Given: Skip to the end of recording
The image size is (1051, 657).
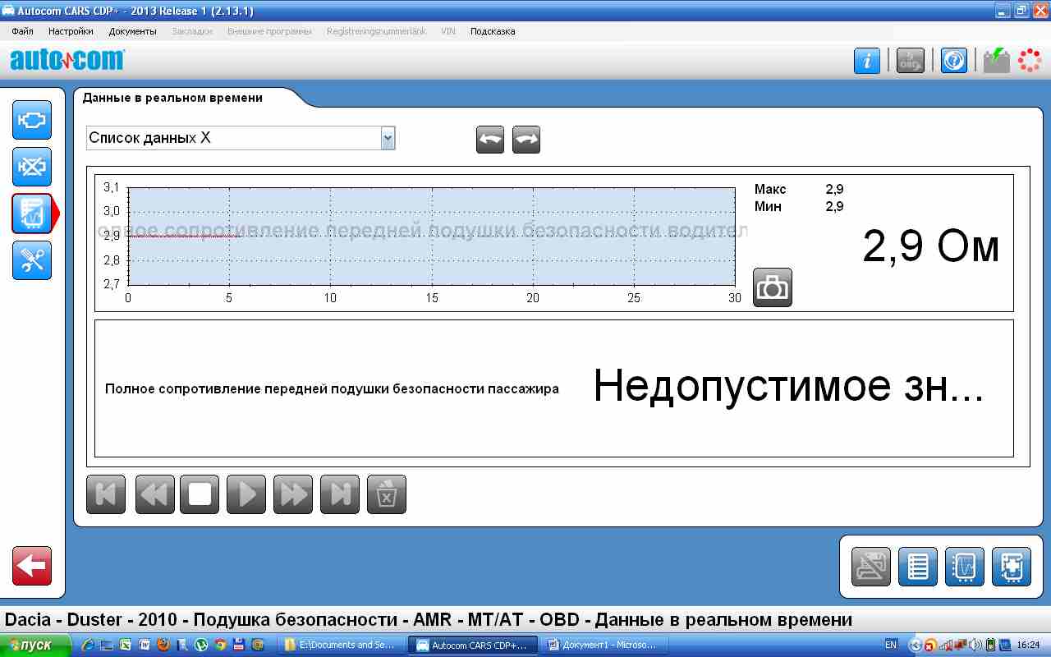Looking at the screenshot, I should pos(340,494).
